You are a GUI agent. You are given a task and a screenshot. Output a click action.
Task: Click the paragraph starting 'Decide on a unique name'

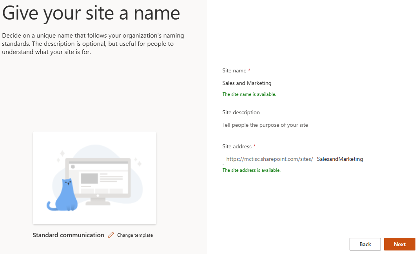93,44
